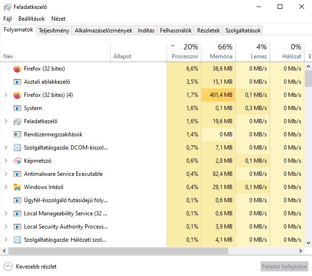Viewport: 312px width, 276px height.
Task: Click the 19,6 MB memory cell
Action: (x=218, y=121)
